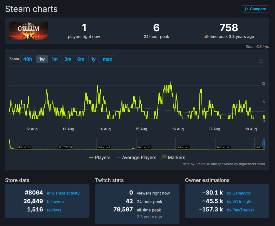Open the 'by Gamalytic' link
This screenshot has width=275, height=226.
click(x=239, y=193)
